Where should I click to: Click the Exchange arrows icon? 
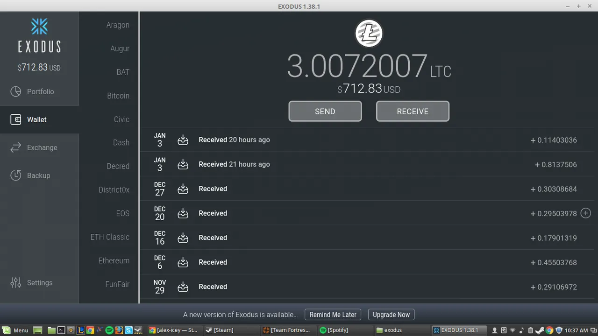(16, 147)
